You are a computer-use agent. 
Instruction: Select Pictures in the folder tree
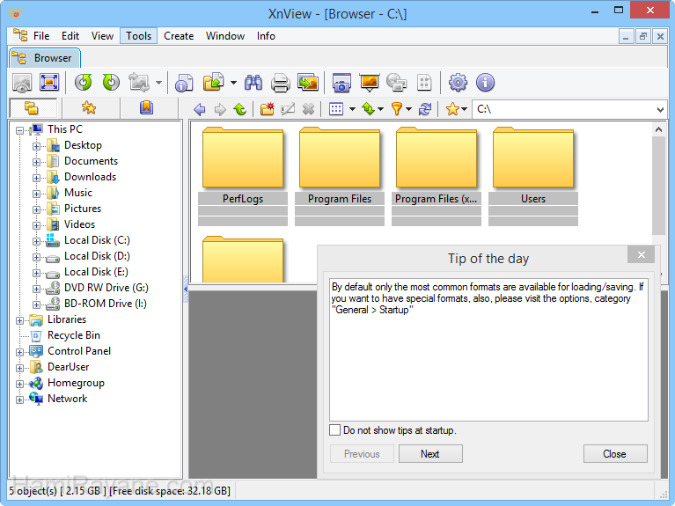coord(83,209)
